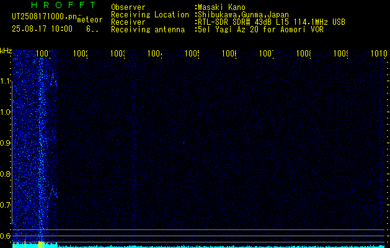This screenshot has width=390, height=248.
Task: Click the HROFFT title text
Action: click(x=64, y=5)
